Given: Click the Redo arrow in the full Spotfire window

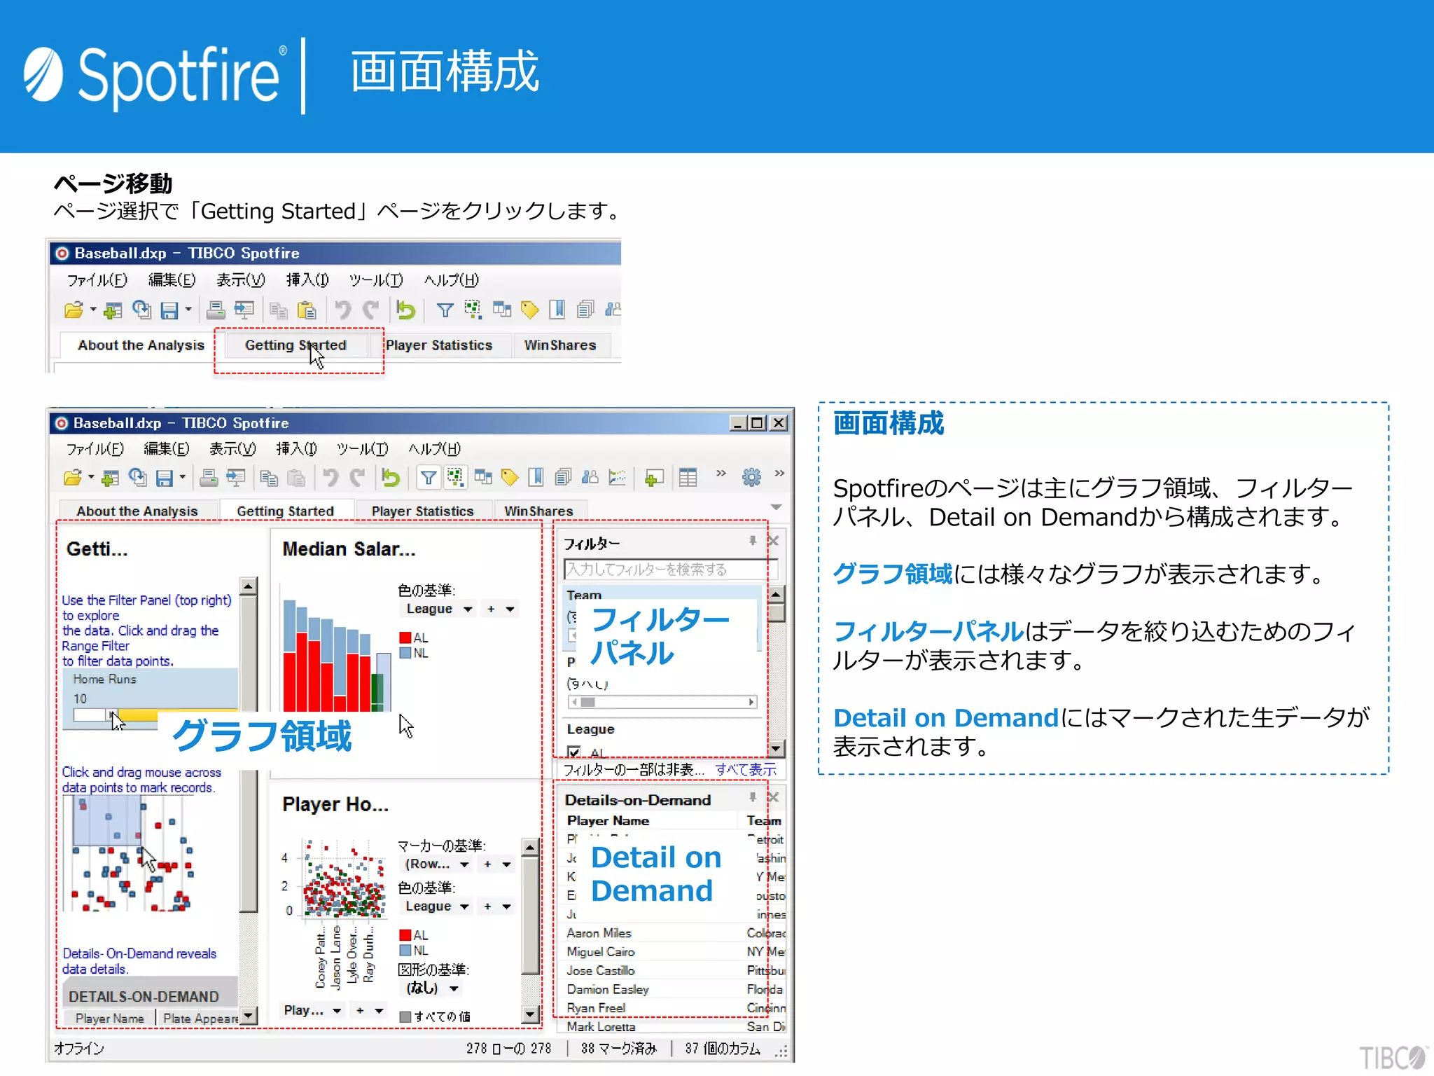Looking at the screenshot, I should [358, 478].
